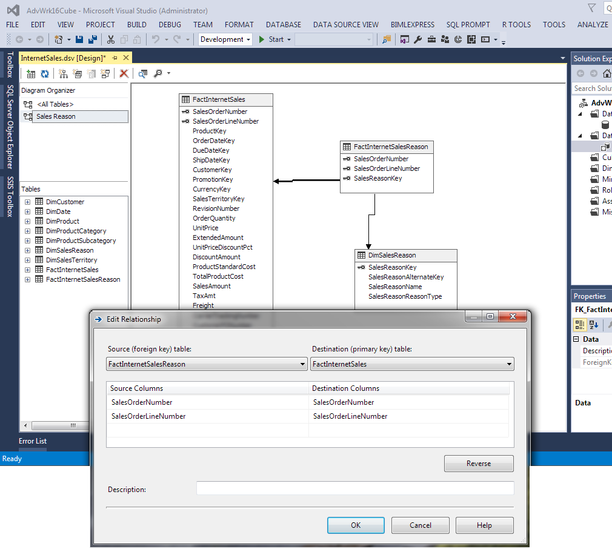Viewport: 612px width, 549px height.
Task: Click OK in Edit Relationship dialog
Action: [x=355, y=525]
